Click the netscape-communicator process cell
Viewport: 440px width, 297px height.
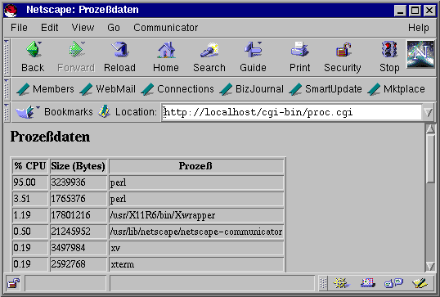pos(196,232)
